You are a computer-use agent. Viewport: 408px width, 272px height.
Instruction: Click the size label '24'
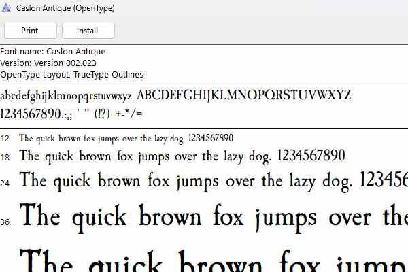pyautogui.click(x=5, y=183)
